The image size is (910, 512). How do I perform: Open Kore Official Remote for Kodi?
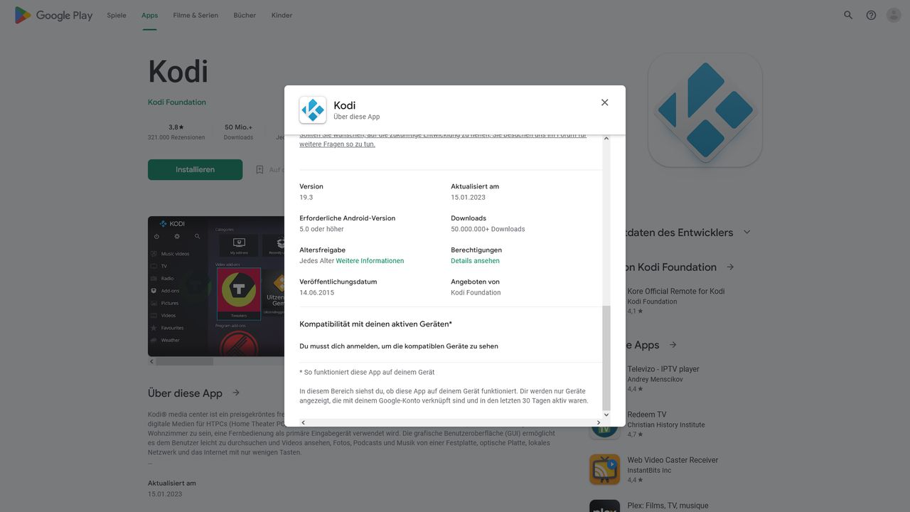coord(676,291)
